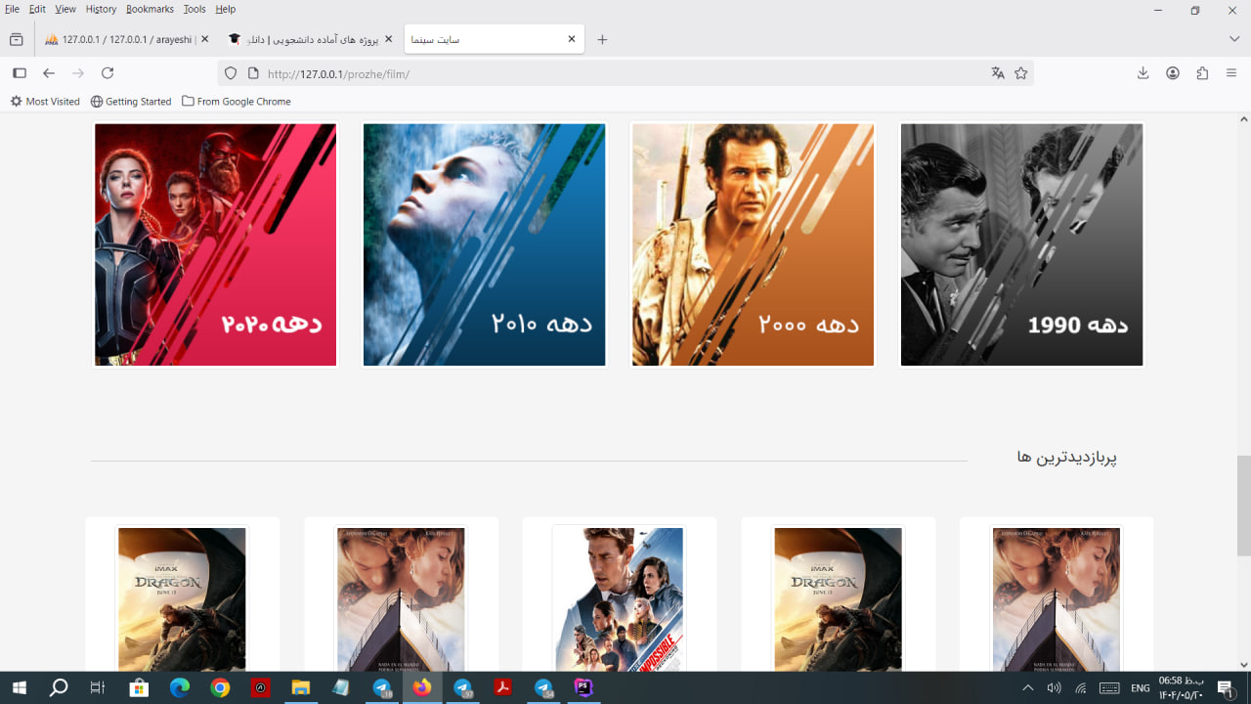Open the Downloads panel icon
Screen dimensions: 1251x704
1143,73
